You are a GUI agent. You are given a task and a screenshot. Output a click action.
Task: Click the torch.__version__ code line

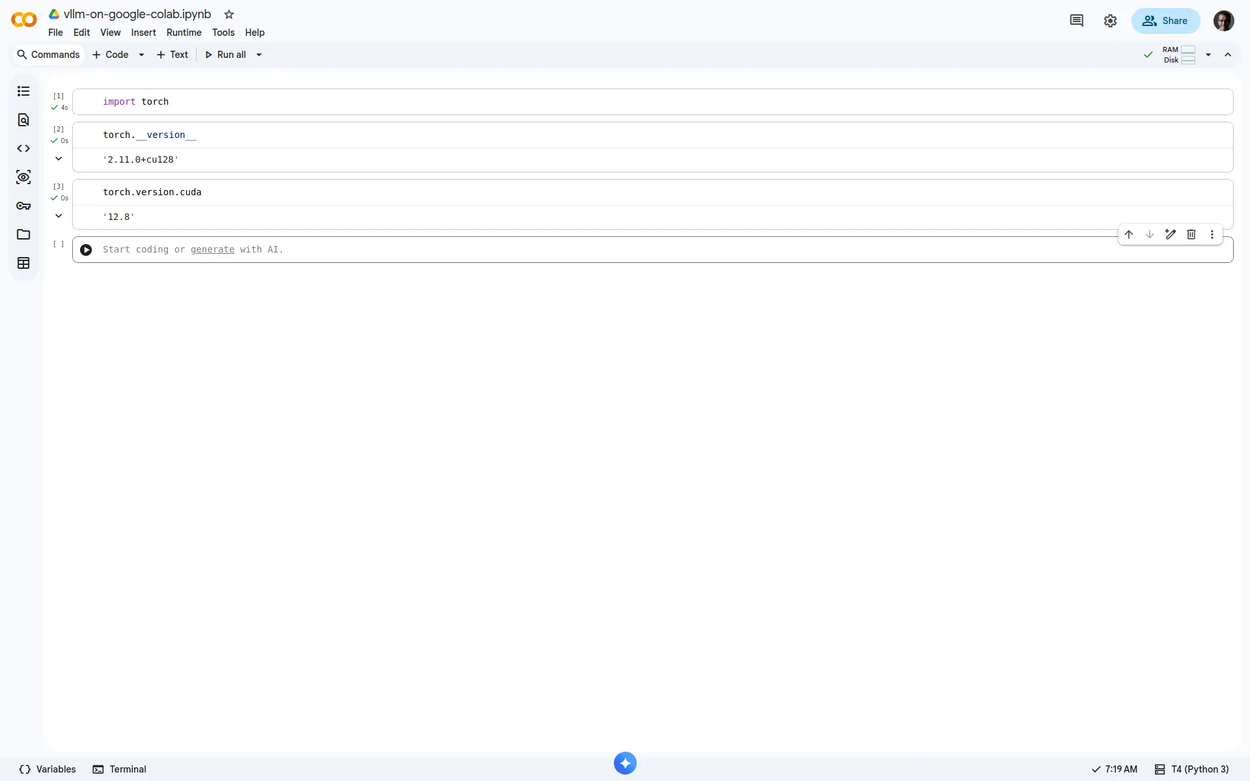[x=149, y=135]
